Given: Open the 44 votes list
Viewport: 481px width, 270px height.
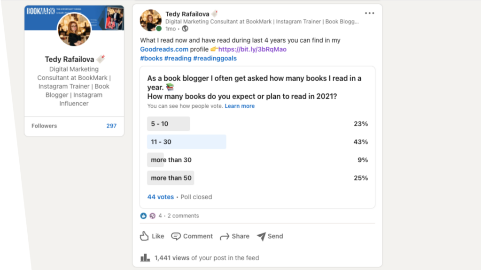Looking at the screenshot, I should 161,197.
